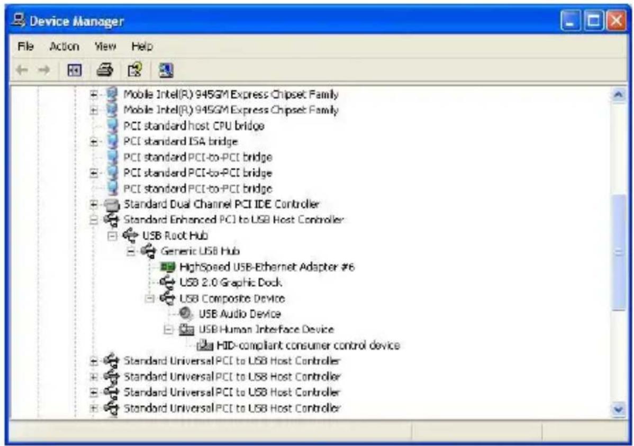634x446 pixels.
Task: Collapse the USB Composite Device node
Action: click(150, 299)
